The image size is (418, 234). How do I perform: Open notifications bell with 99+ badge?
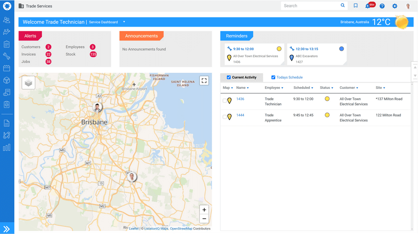click(370, 5)
